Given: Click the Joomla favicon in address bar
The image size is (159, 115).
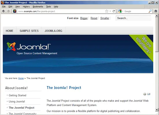Looking at the screenshot, I should 15,11.
